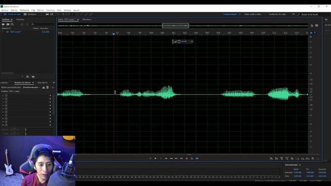
Task: Open the Ventana menu
Action: point(67,10)
